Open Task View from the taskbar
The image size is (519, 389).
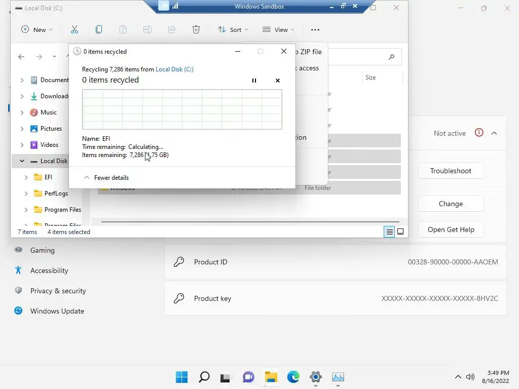(x=226, y=377)
